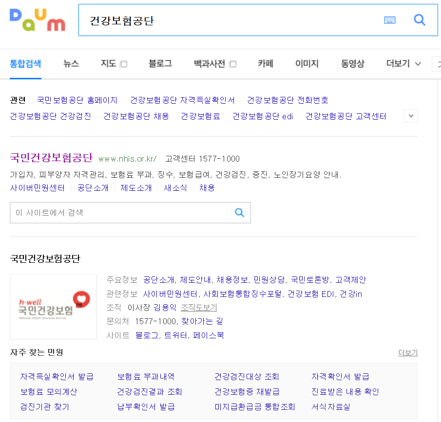Open related search 건강보험료
Image resolution: width=441 pixels, height=422 pixels.
click(x=200, y=116)
